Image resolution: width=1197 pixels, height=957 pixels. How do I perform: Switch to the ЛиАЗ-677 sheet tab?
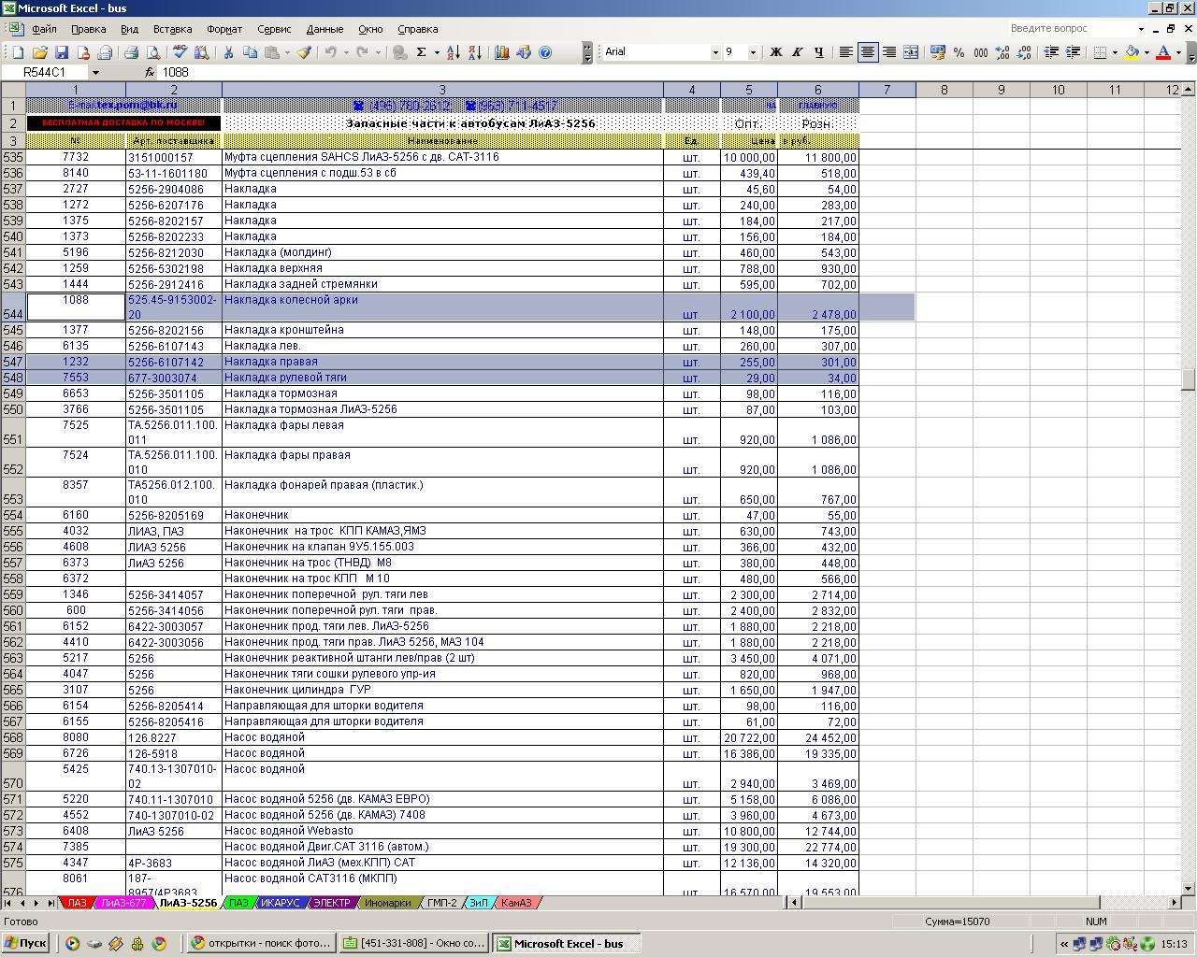pyautogui.click(x=123, y=903)
